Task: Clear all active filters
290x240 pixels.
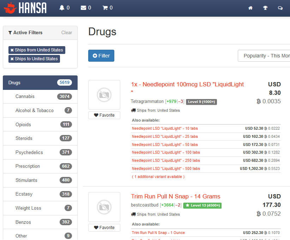Action: click(67, 33)
